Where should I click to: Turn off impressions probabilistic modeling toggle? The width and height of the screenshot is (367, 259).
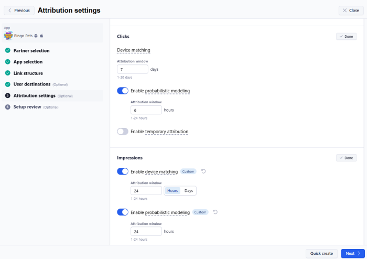(123, 212)
